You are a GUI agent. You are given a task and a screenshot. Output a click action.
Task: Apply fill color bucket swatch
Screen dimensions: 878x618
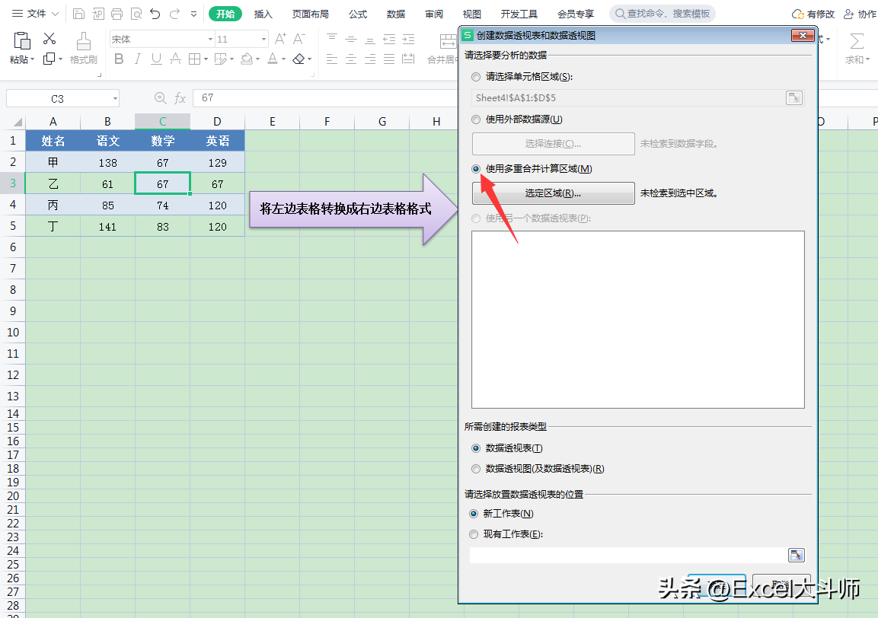coord(247,59)
